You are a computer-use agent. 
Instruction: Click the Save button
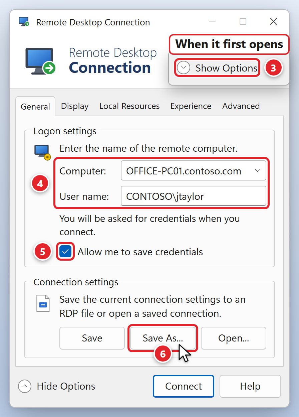coord(92,338)
